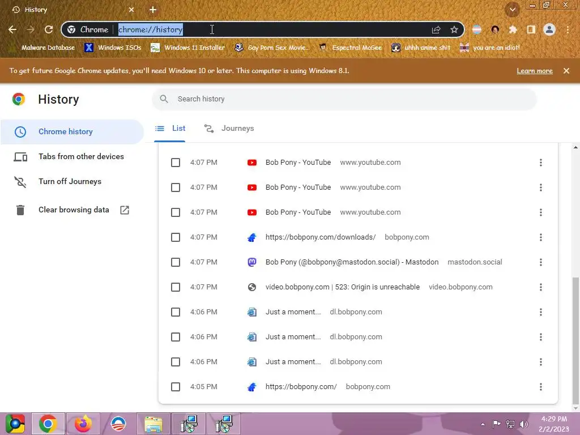Click the pride flag extension icon
The width and height of the screenshot is (580, 435).
coord(477,29)
